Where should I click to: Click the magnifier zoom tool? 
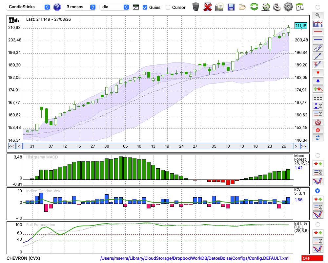318,15
